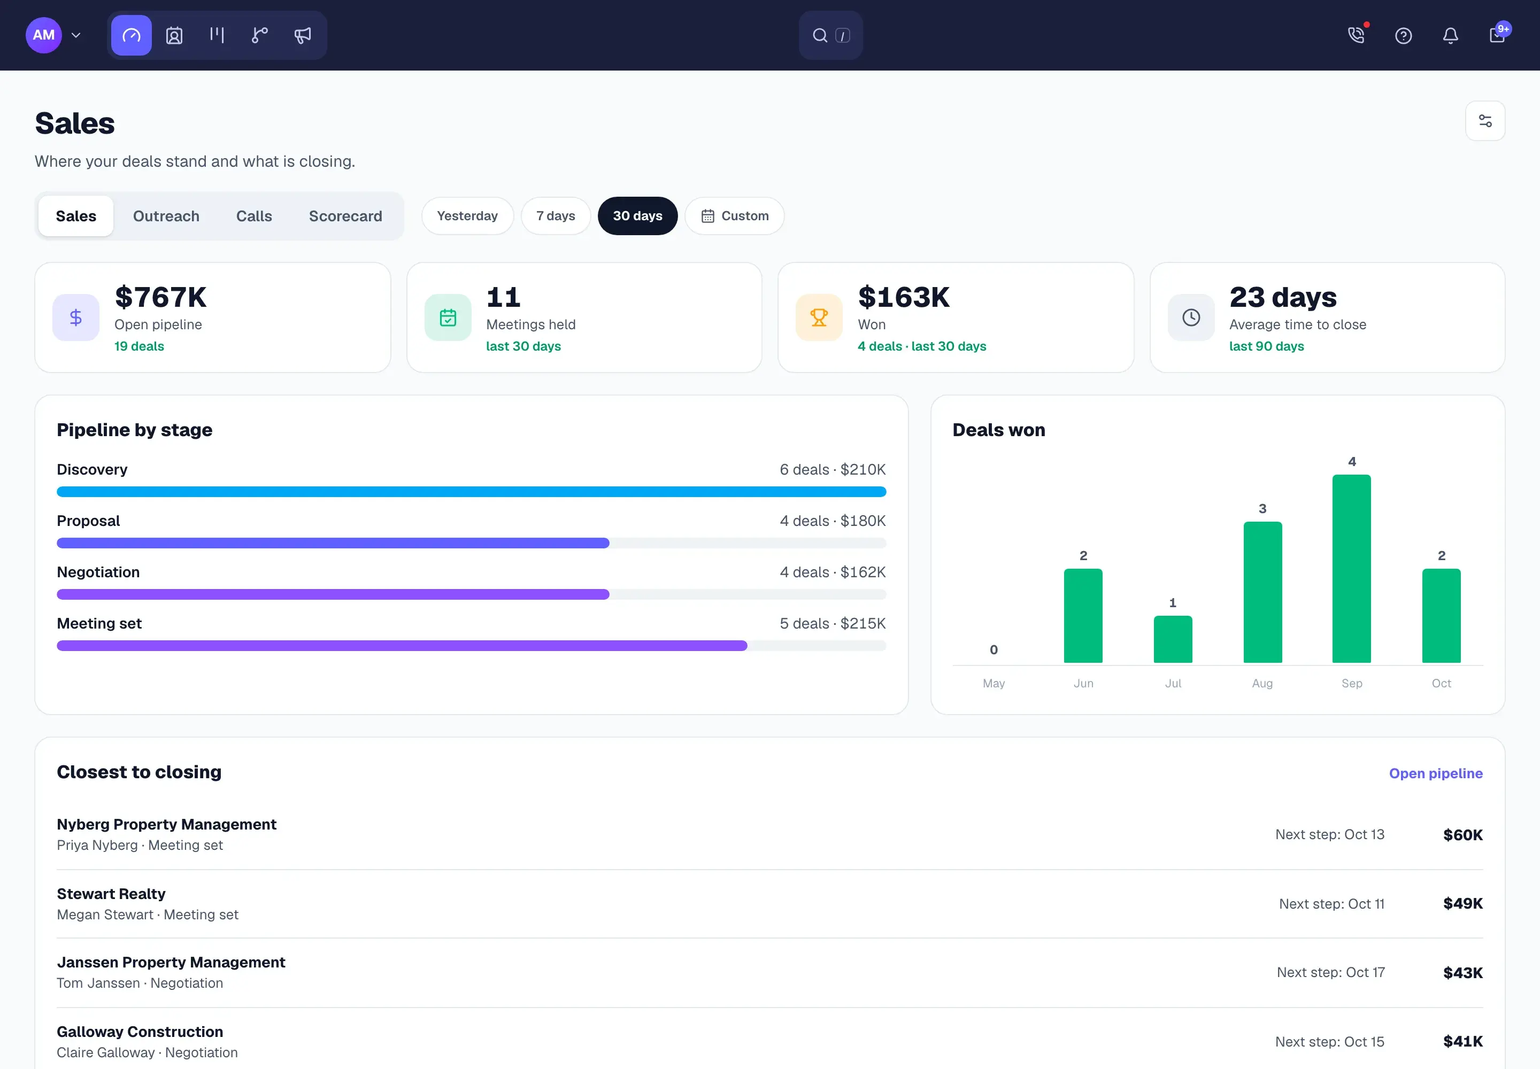The width and height of the screenshot is (1540, 1069).
Task: Open the help question mark icon
Action: click(1403, 35)
